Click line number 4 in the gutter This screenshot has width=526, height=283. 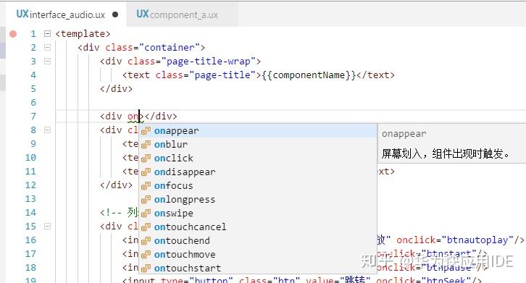33,75
